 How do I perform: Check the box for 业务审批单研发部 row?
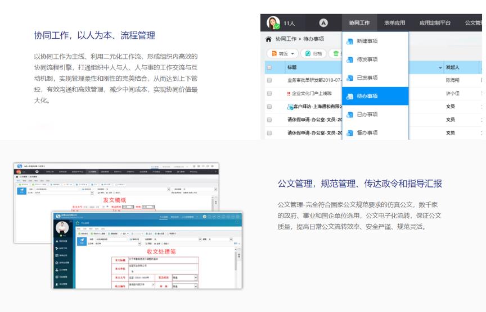269,80
